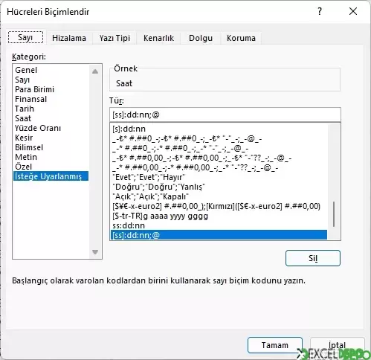
Task: Confirm with the Tamam button
Action: click(275, 345)
